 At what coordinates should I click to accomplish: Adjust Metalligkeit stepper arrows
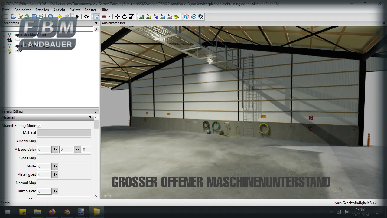click(x=55, y=175)
